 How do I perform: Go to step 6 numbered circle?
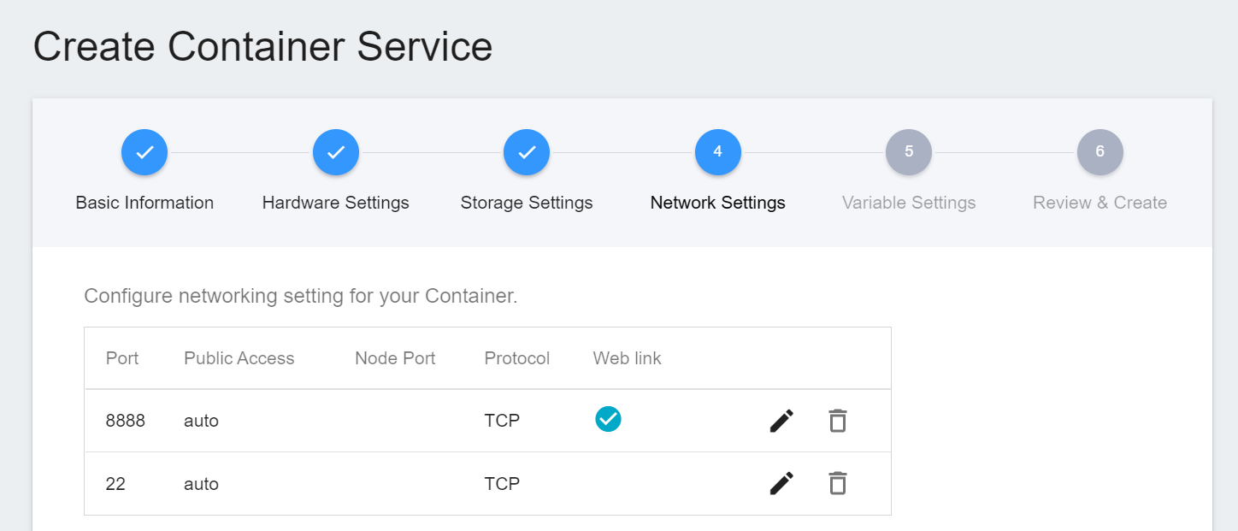click(1100, 152)
